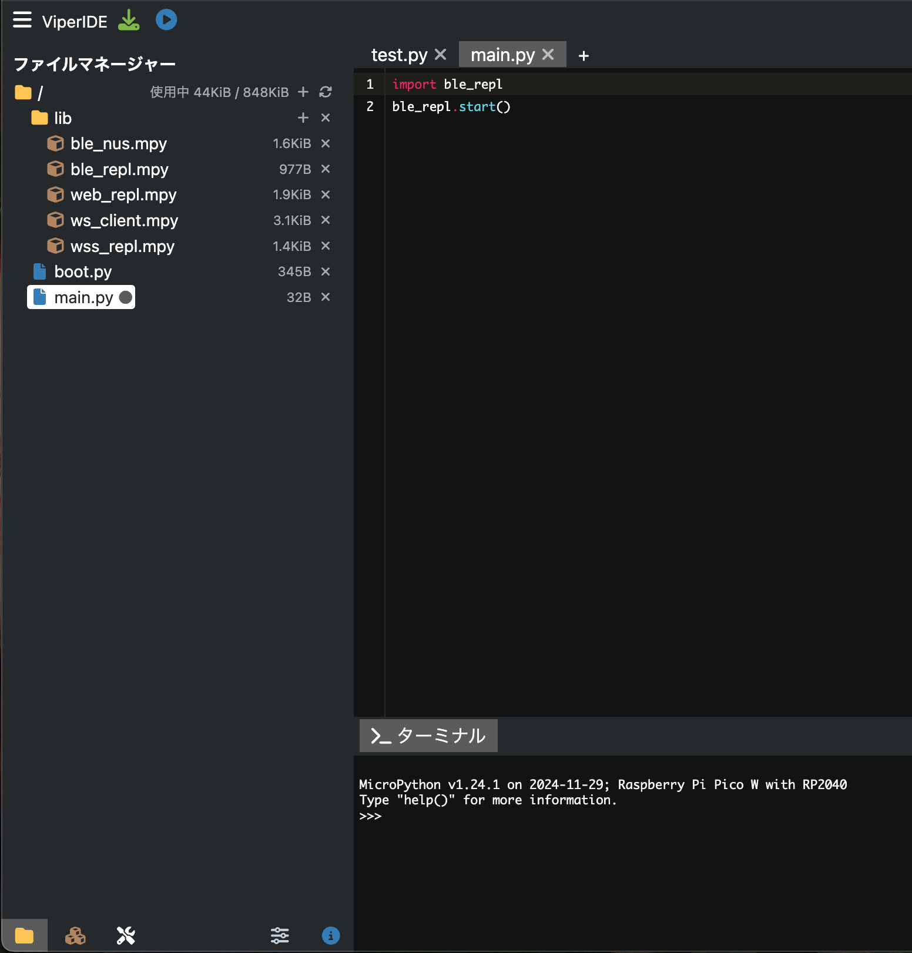
Task: Delete ble_repl.mpy
Action: tap(326, 169)
